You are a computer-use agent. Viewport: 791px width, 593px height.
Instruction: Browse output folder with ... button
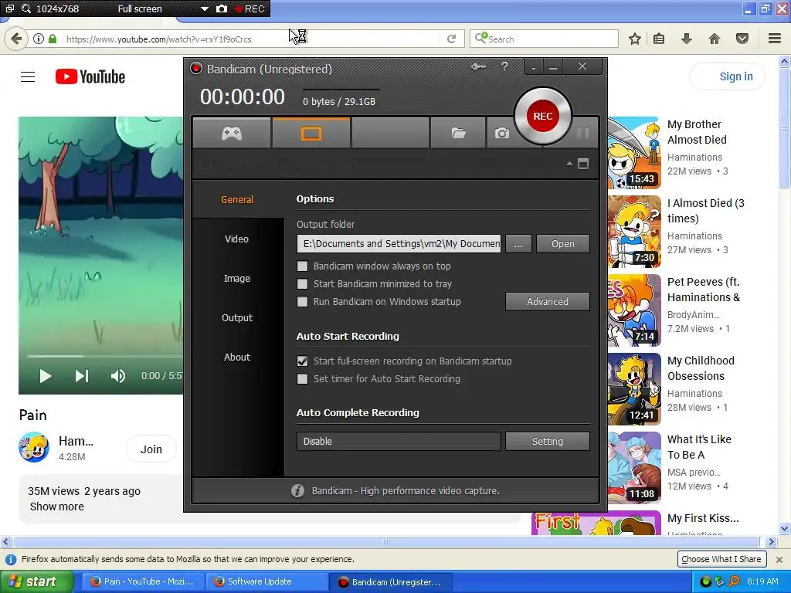518,243
